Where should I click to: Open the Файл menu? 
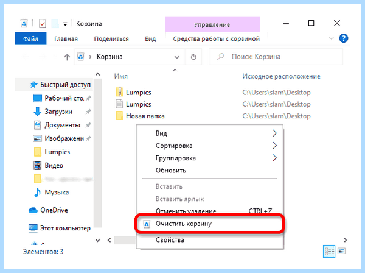[31, 38]
